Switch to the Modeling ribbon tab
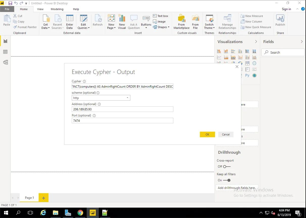The height and width of the screenshot is (218, 306). [x=57, y=9]
